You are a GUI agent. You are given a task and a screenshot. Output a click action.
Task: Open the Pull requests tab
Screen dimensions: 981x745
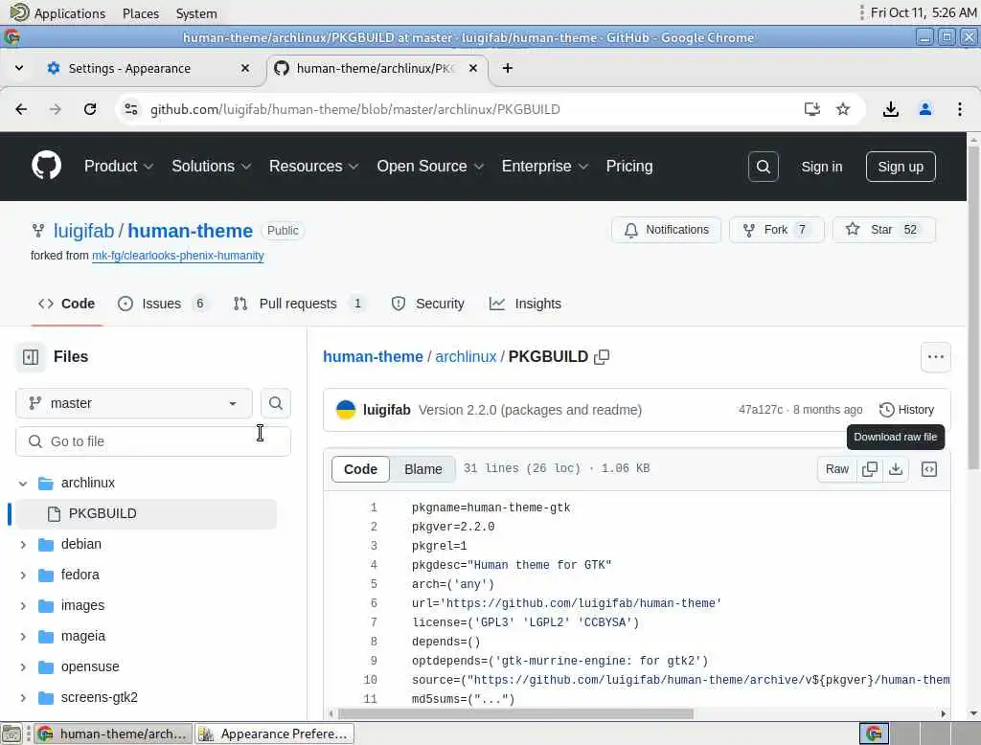(x=299, y=304)
